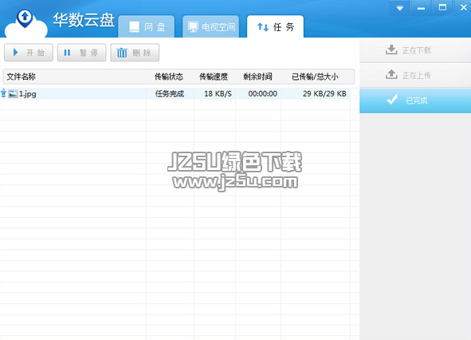Sort by 剩余时间 column header
The width and height of the screenshot is (471, 340).
pos(257,77)
